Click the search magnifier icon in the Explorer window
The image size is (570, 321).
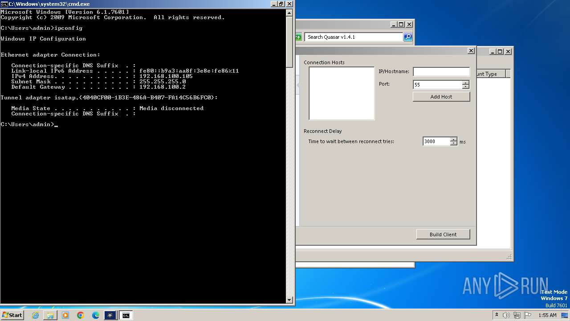(408, 37)
